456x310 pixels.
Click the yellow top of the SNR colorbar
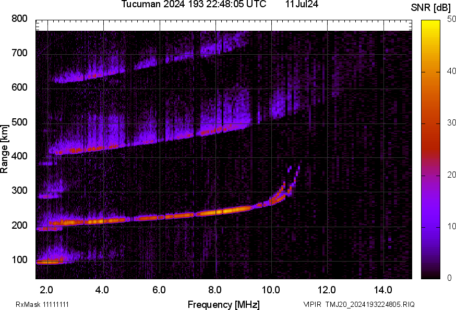point(431,22)
